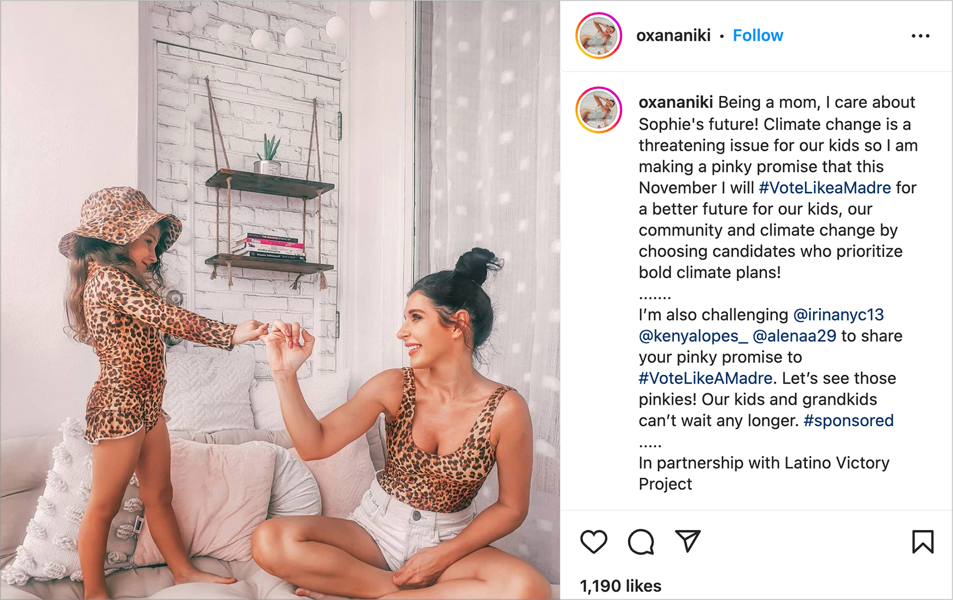Open the three-dot more options menu
The height and width of the screenshot is (600, 953).
920,36
